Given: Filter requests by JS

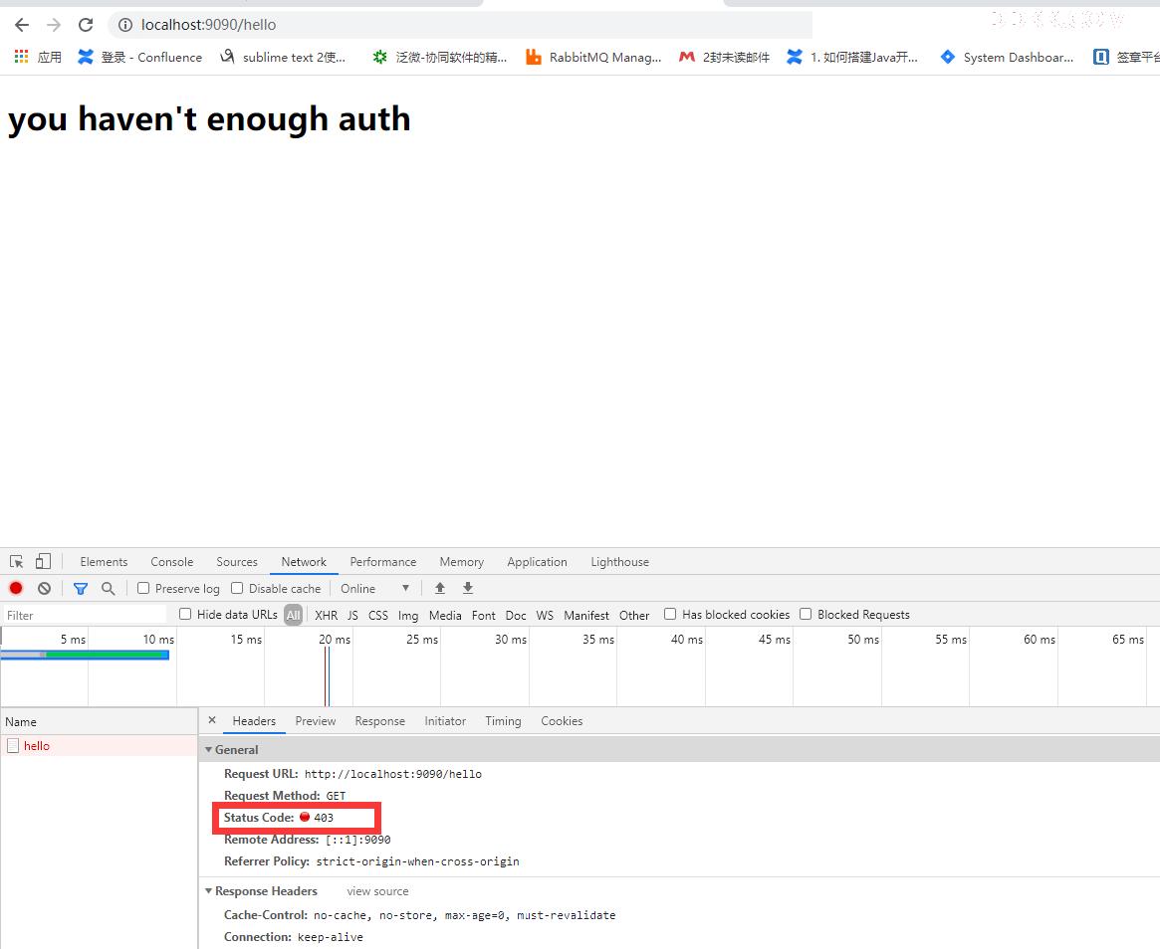Looking at the screenshot, I should [x=352, y=615].
